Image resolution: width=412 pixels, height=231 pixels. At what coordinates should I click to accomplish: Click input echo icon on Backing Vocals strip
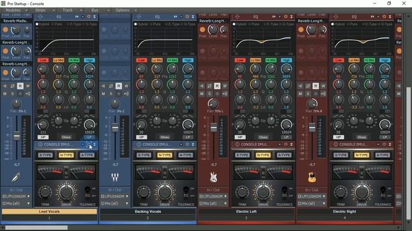pyautogui.click(x=126, y=94)
